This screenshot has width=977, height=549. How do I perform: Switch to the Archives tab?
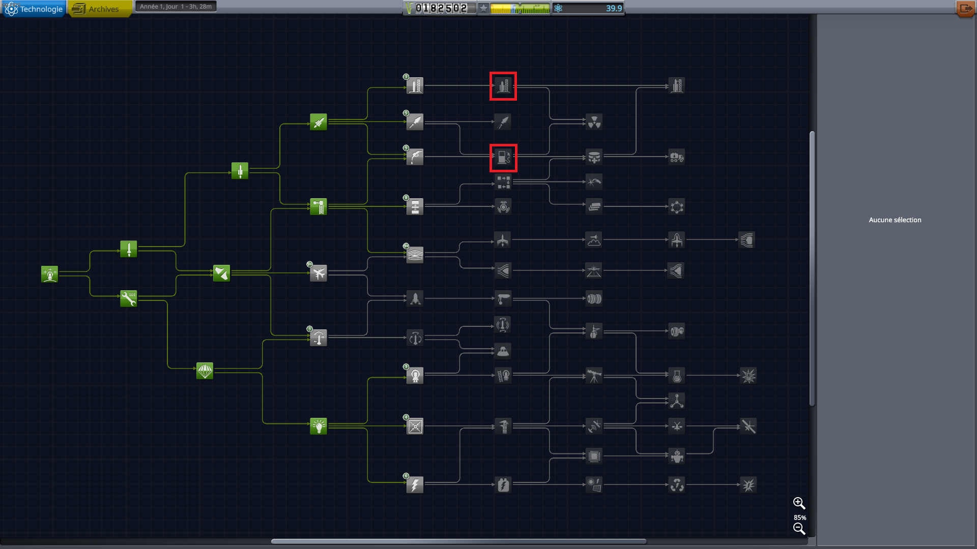[x=100, y=9]
